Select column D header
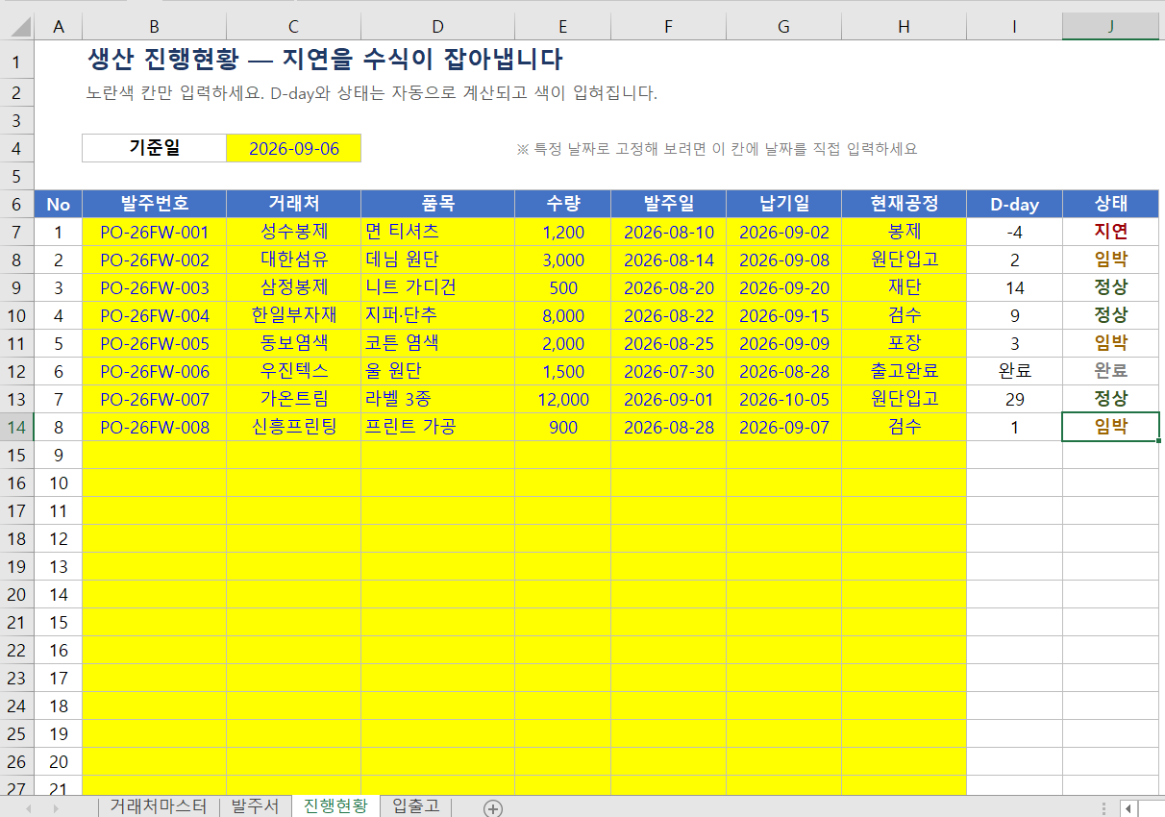 (x=438, y=27)
